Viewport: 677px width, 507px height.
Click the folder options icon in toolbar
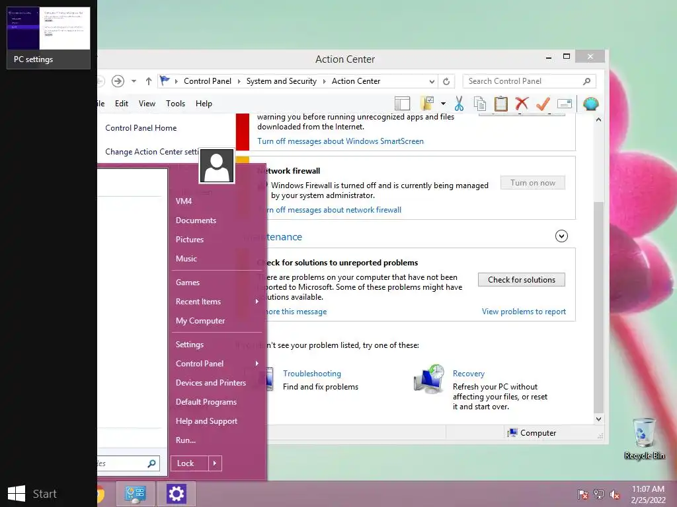427,104
